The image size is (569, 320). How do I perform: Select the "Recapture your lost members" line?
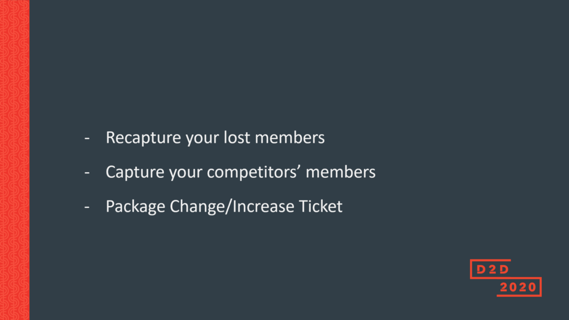pos(215,138)
